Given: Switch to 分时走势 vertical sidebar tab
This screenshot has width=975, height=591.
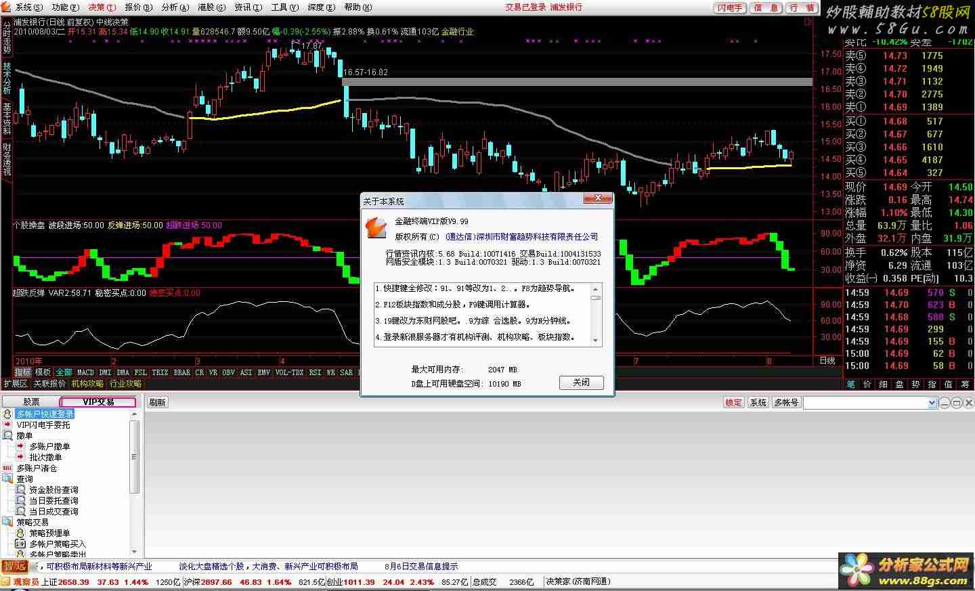Looking at the screenshot, I should point(6,39).
